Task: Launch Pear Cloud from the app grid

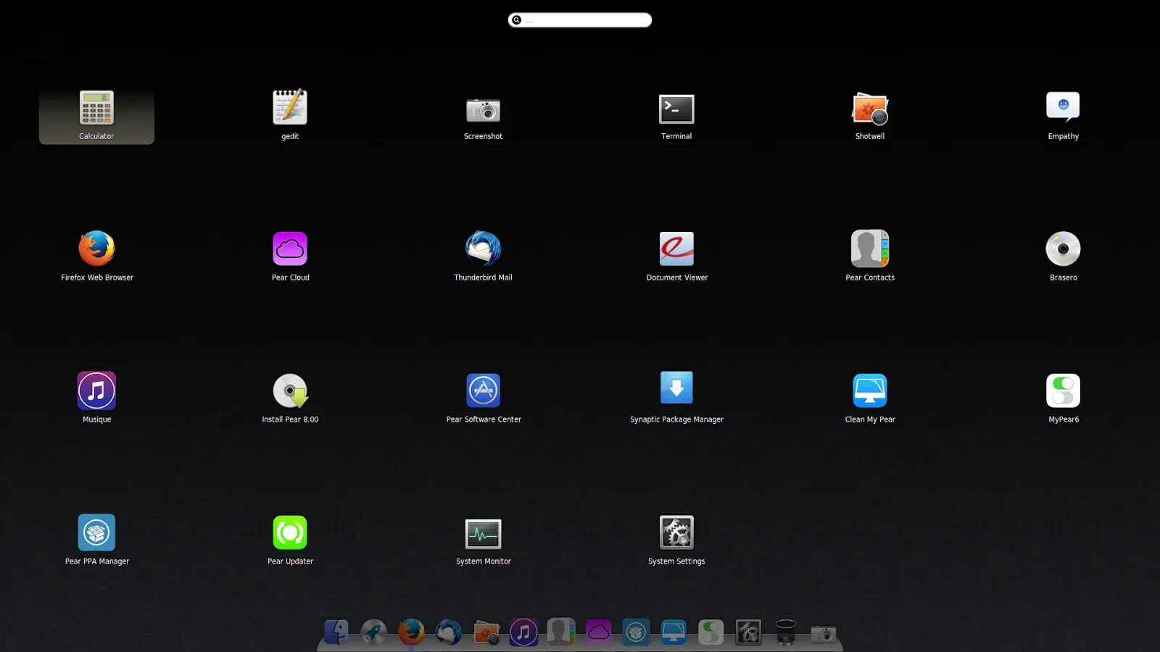Action: tap(290, 256)
